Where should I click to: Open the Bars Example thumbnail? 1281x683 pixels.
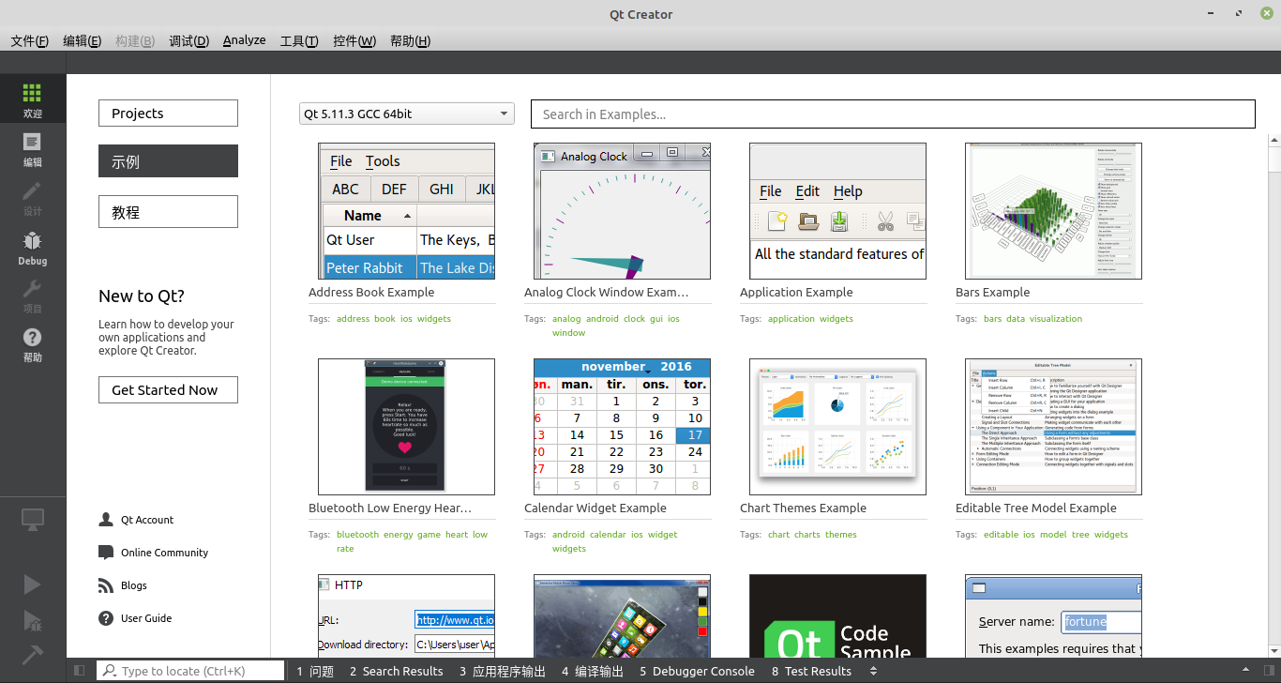click(x=1053, y=211)
